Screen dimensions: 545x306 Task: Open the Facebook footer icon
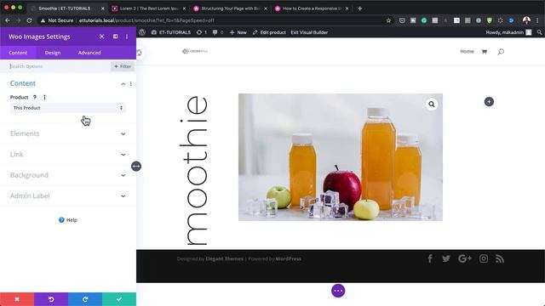click(x=430, y=258)
